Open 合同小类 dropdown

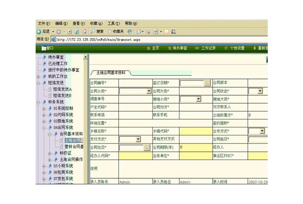click(x=149, y=91)
